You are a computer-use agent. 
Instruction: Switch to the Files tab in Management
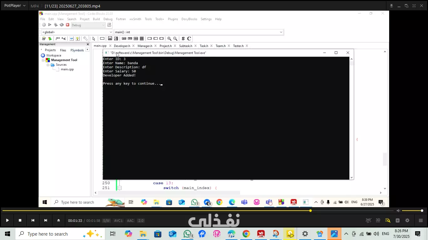coord(63,50)
